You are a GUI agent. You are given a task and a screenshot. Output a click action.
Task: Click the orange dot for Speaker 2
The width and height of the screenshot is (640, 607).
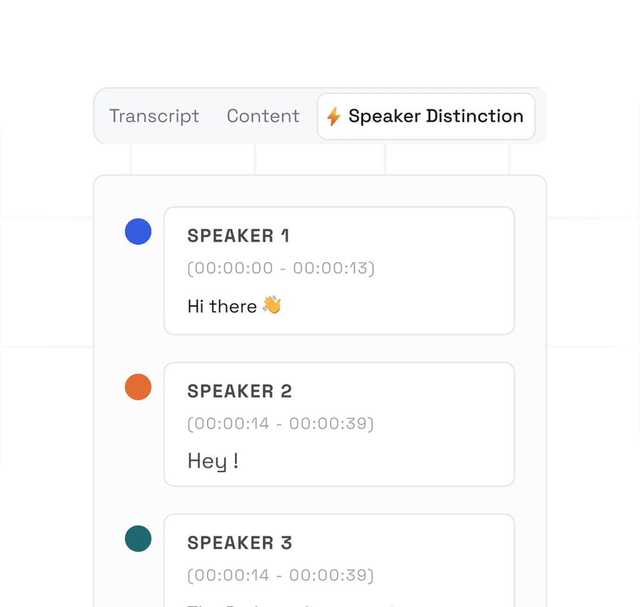pyautogui.click(x=138, y=387)
